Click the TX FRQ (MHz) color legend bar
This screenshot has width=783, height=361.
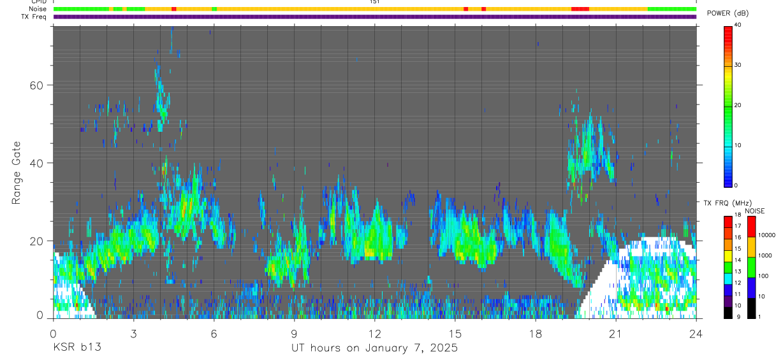pos(728,267)
